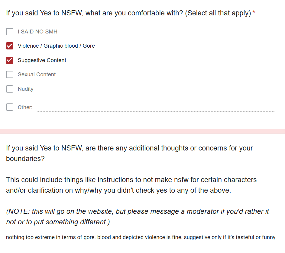Viewport: 285px width, 253px height.
Task: Click the 'I SAID NO SMH' label text
Action: 37,32
